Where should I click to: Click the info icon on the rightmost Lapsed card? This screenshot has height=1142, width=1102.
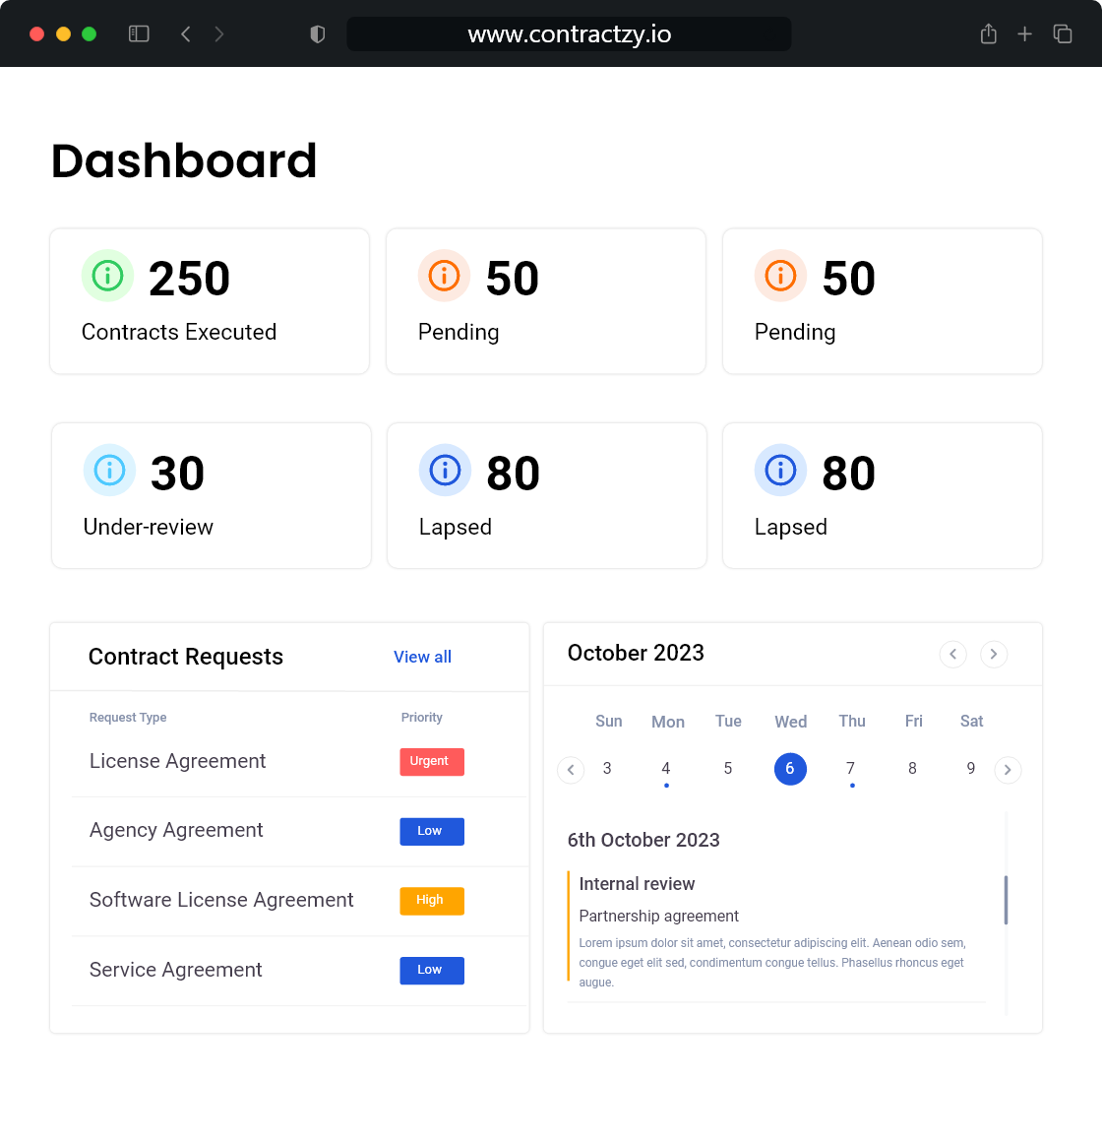pos(780,470)
